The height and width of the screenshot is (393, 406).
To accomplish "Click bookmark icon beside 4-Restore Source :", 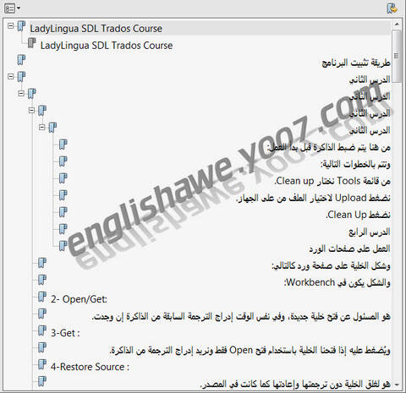I will (42, 364).
